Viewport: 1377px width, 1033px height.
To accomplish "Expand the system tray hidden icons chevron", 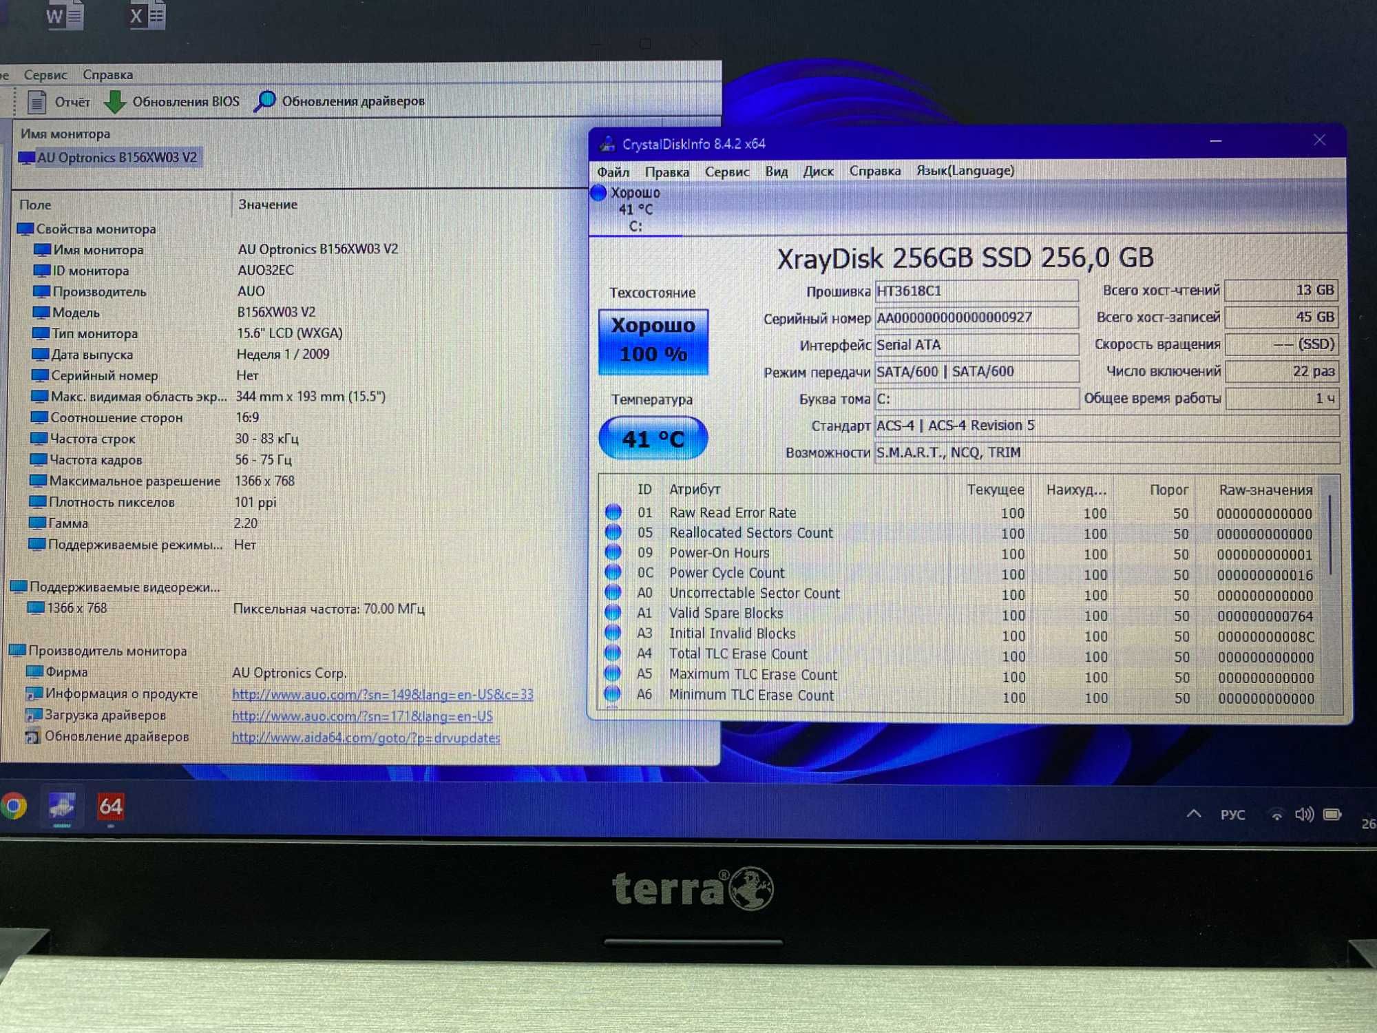I will click(1194, 814).
